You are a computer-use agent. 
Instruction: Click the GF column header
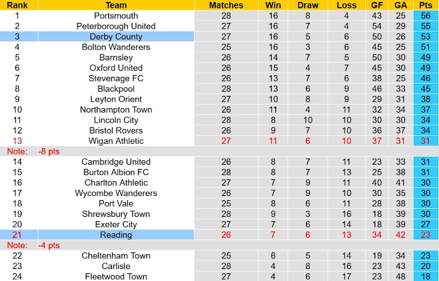point(376,5)
